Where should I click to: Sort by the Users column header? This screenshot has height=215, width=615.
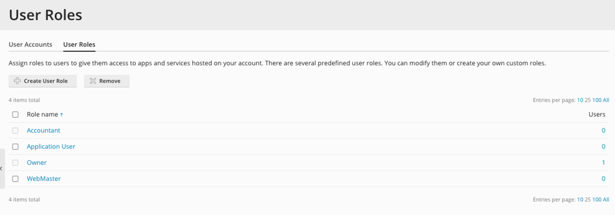(597, 115)
